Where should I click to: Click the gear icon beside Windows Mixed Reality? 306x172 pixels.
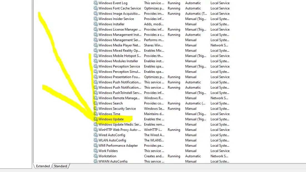coord(95,50)
